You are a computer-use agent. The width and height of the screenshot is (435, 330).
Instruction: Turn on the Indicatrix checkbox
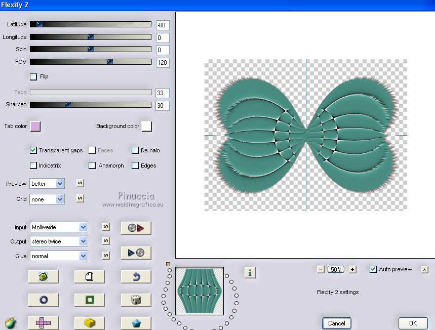[33, 166]
